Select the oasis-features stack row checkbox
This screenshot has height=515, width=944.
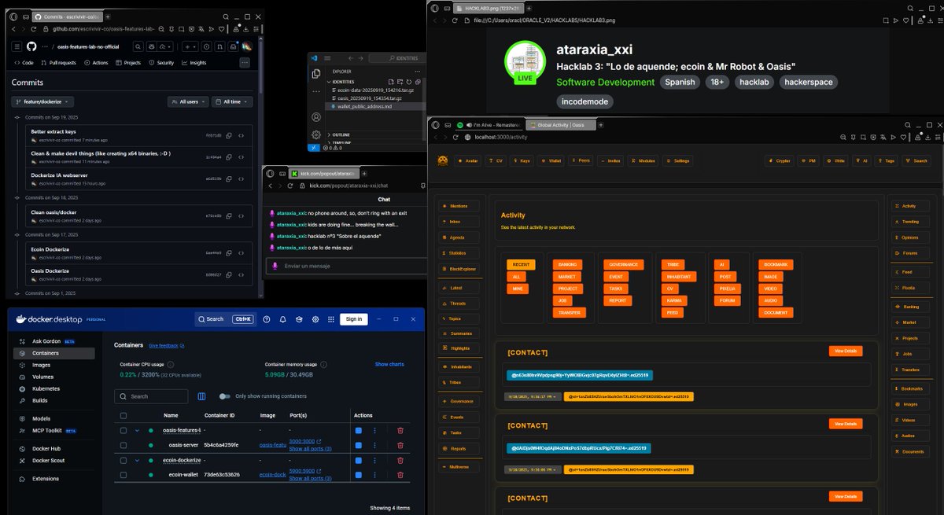click(x=124, y=430)
